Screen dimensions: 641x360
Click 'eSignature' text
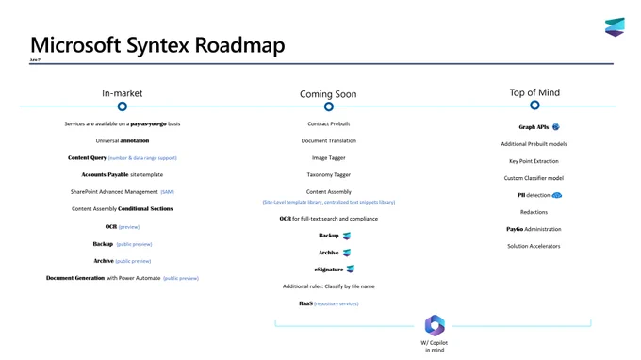point(329,270)
